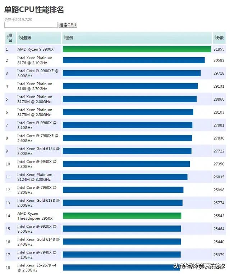Click the score 31855
Screen dimensions: 230x274
(x=219, y=49)
